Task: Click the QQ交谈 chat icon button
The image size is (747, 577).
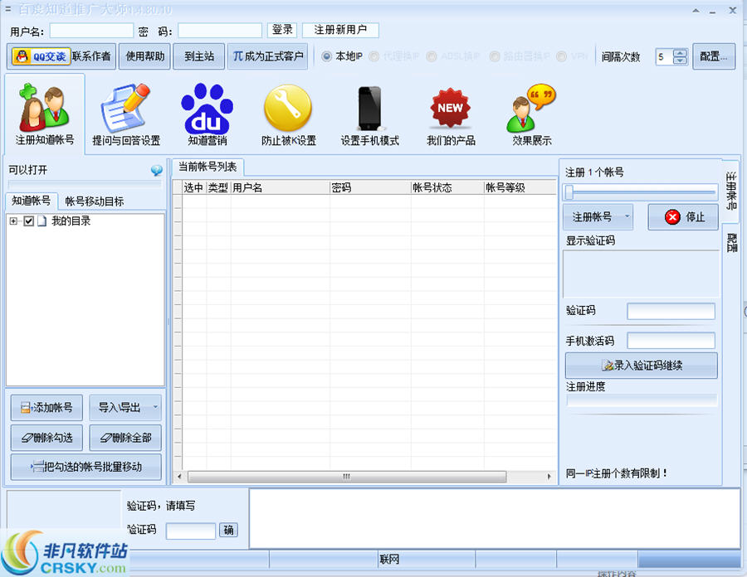Action: [x=41, y=56]
